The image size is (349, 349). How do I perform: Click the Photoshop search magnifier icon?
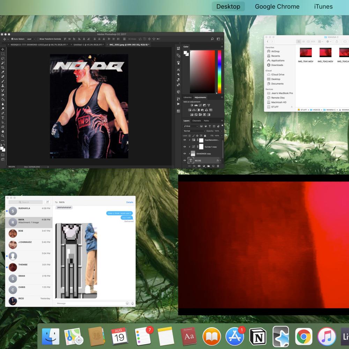click(x=212, y=39)
